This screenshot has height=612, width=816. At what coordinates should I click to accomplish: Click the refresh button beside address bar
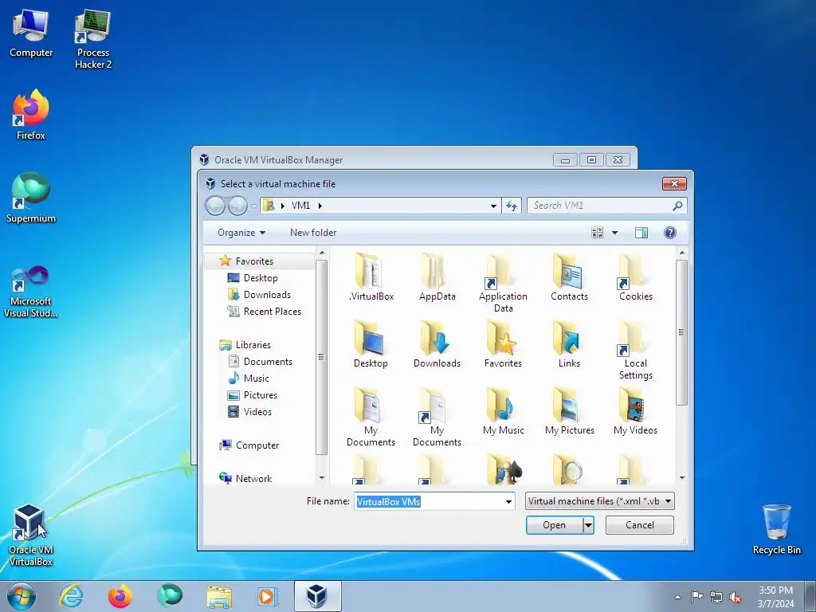tap(512, 206)
